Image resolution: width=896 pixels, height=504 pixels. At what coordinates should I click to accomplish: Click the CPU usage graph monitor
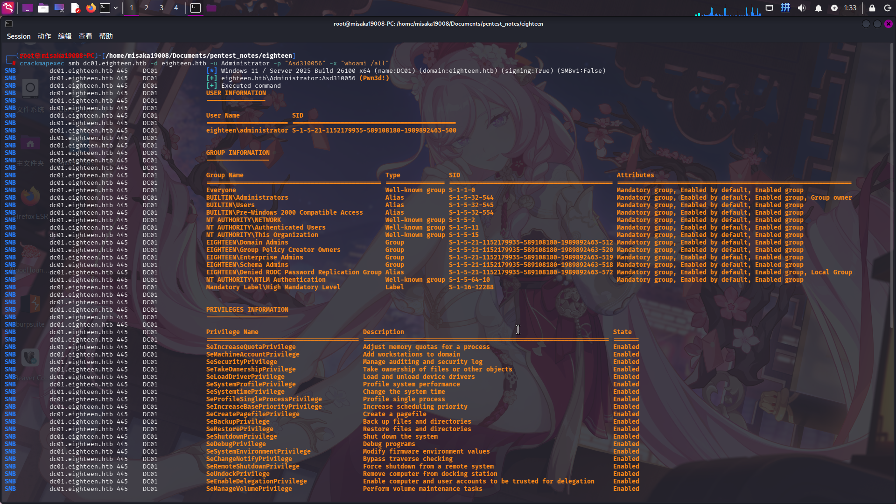[x=728, y=9]
